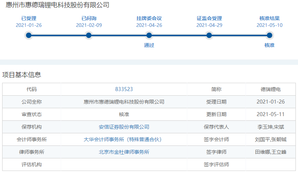Click the 已受理 stage label
Image resolution: width=298 pixels, height=172 pixels.
click(x=29, y=18)
